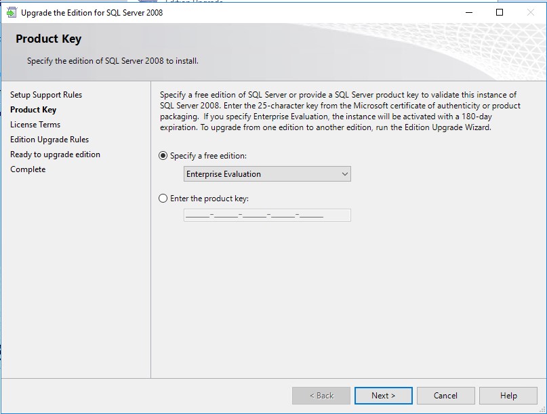
Task: Click the Product Key page heading
Action: coord(48,39)
